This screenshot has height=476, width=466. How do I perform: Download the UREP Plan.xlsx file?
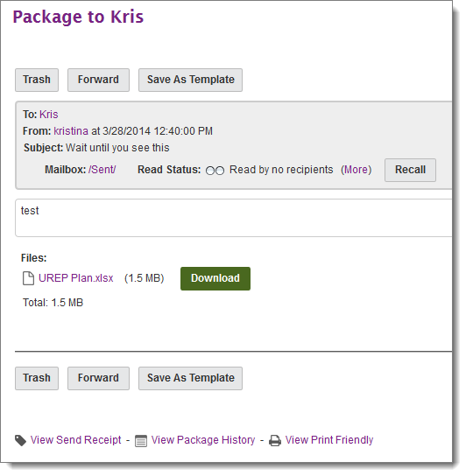coord(215,278)
